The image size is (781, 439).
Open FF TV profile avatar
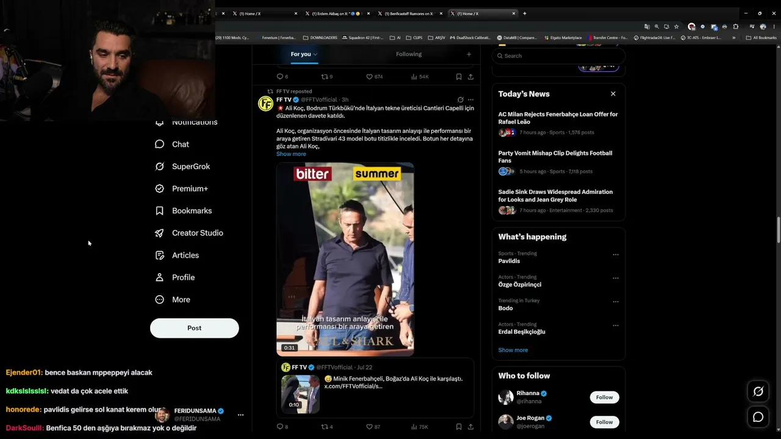point(265,104)
